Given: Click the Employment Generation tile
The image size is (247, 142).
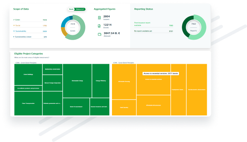Looking at the screenshot, I should [178, 89].
